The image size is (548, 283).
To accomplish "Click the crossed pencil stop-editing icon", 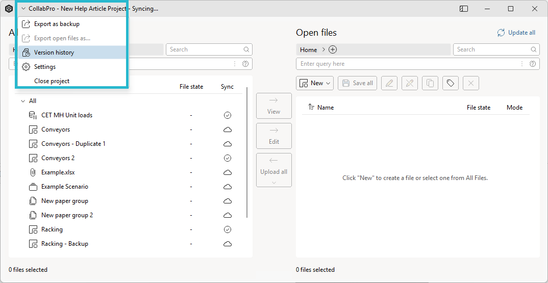I will (x=410, y=83).
